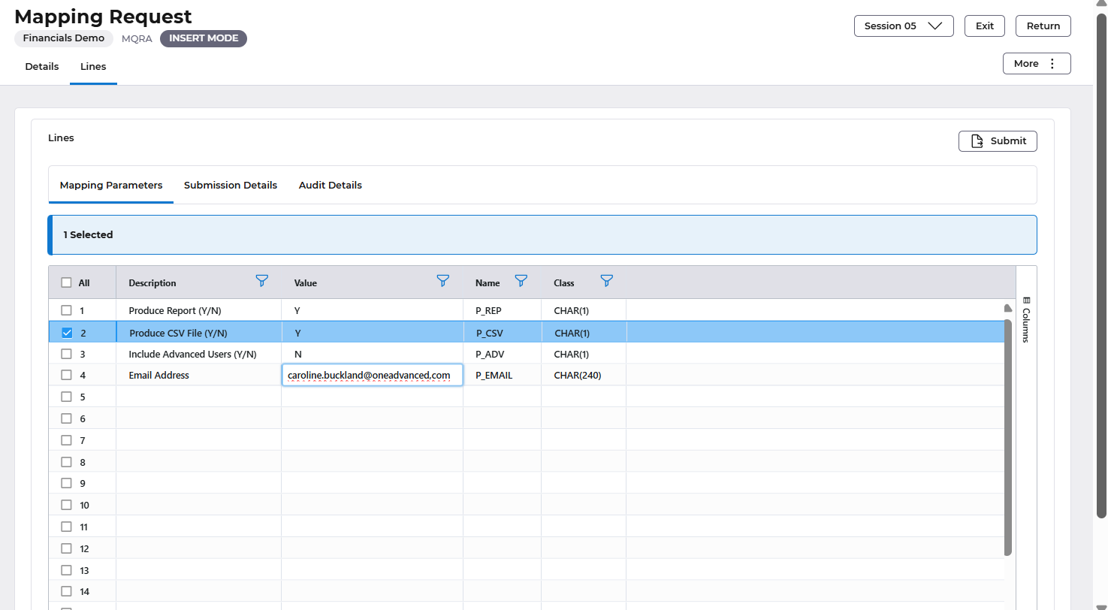Select row 14 checkbox
1108x610 pixels.
click(x=66, y=591)
